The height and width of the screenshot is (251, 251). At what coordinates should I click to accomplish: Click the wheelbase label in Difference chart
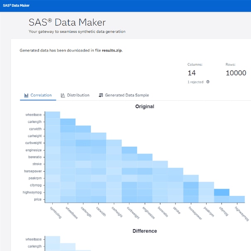[x=34, y=239]
